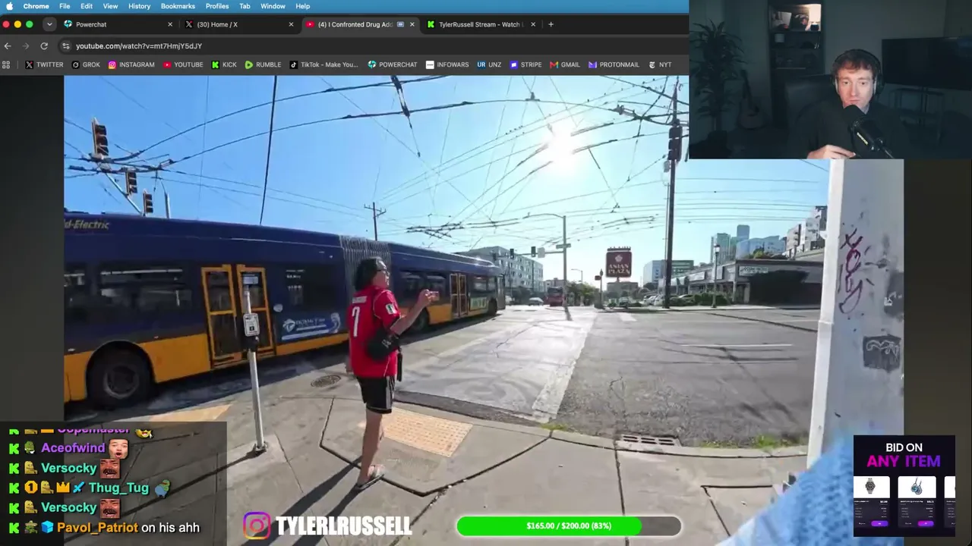Open a new browser tab
972x546 pixels.
click(x=551, y=24)
